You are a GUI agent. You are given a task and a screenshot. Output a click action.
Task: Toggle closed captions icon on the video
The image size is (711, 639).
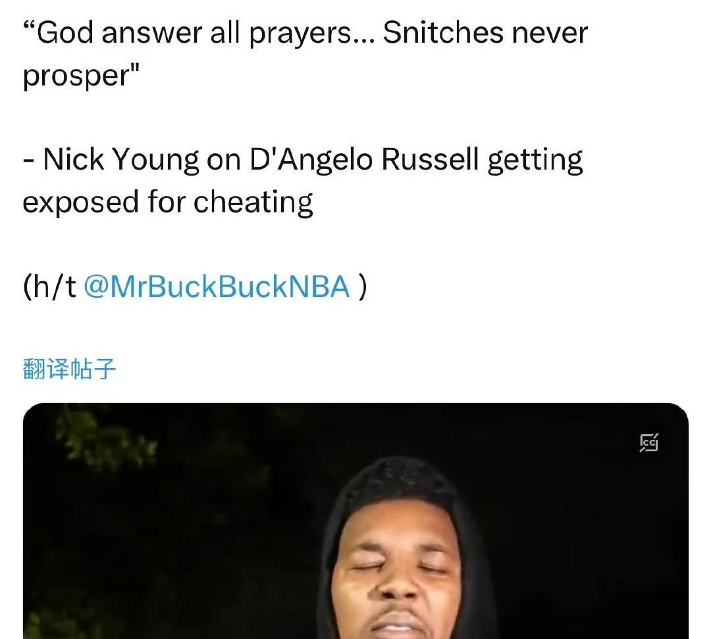click(x=649, y=443)
